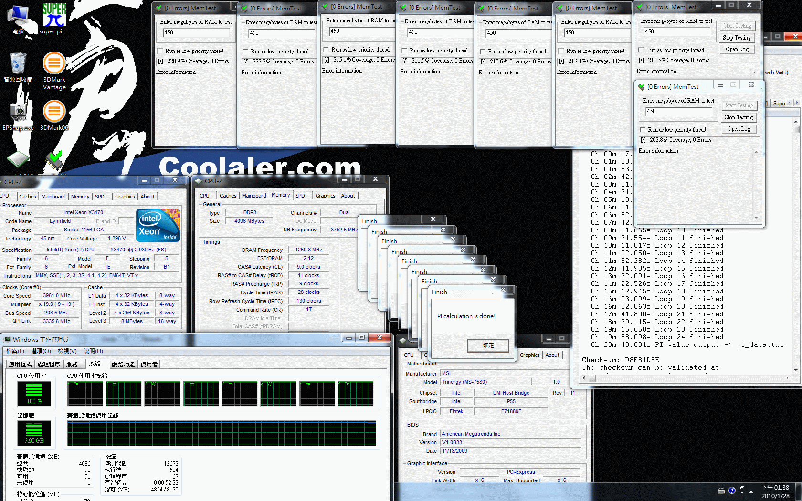Open the language bar options dropdown arrow

(x=742, y=494)
